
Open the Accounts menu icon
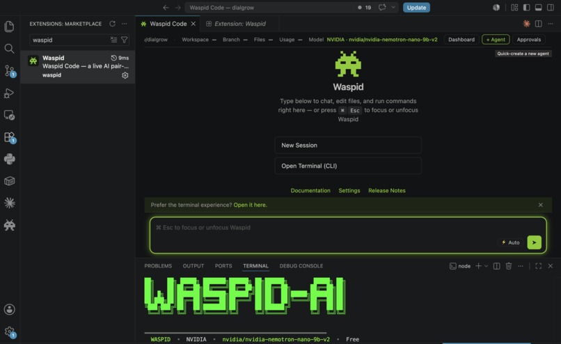coord(9,309)
